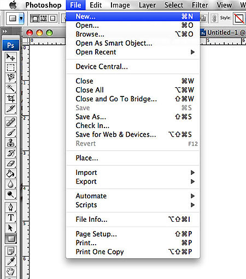This screenshot has height=279, width=246.
Task: Select the Horizontal Type tool
Action: 10,217
